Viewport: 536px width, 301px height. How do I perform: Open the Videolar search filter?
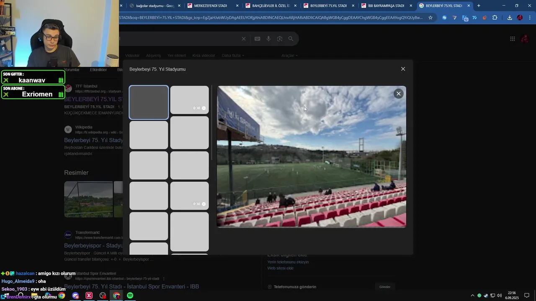[x=132, y=56]
